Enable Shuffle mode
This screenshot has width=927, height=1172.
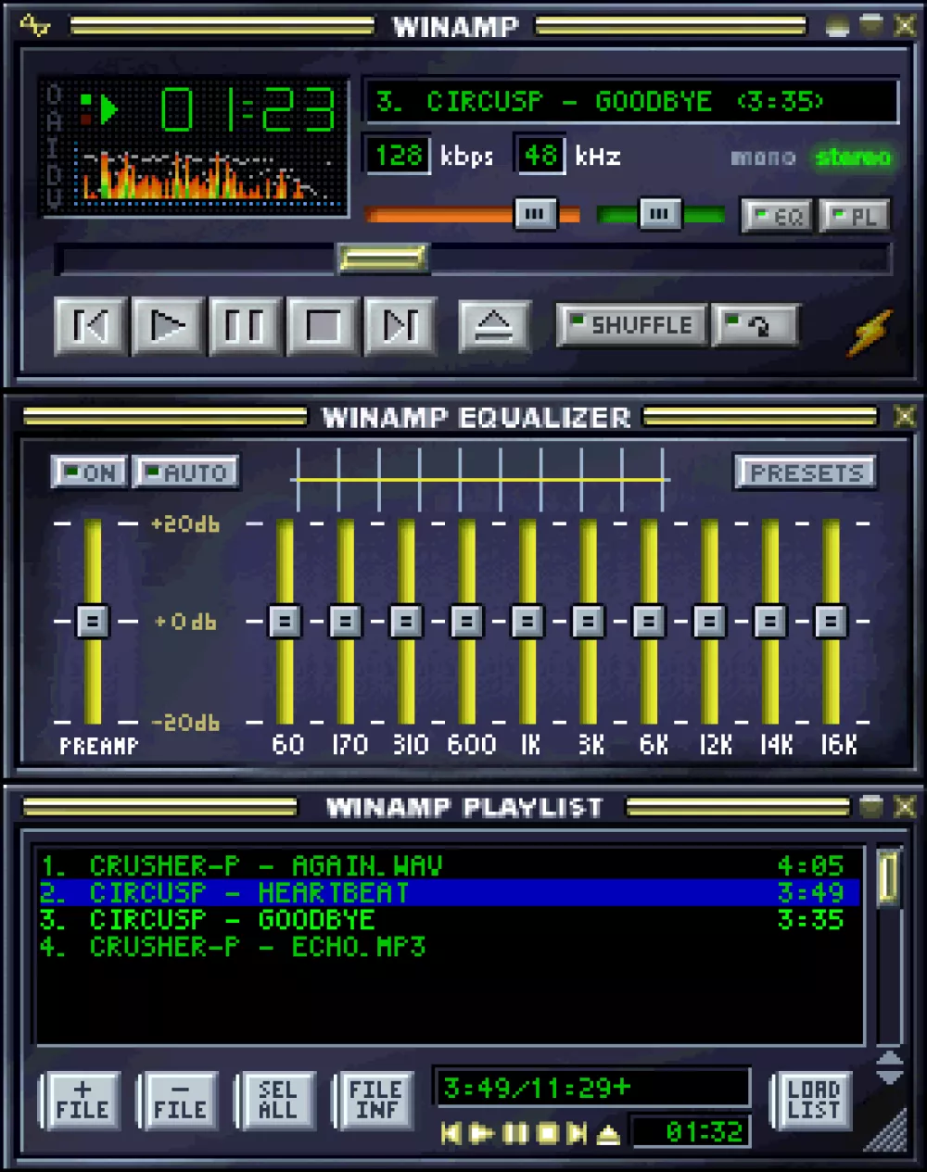[x=630, y=324]
